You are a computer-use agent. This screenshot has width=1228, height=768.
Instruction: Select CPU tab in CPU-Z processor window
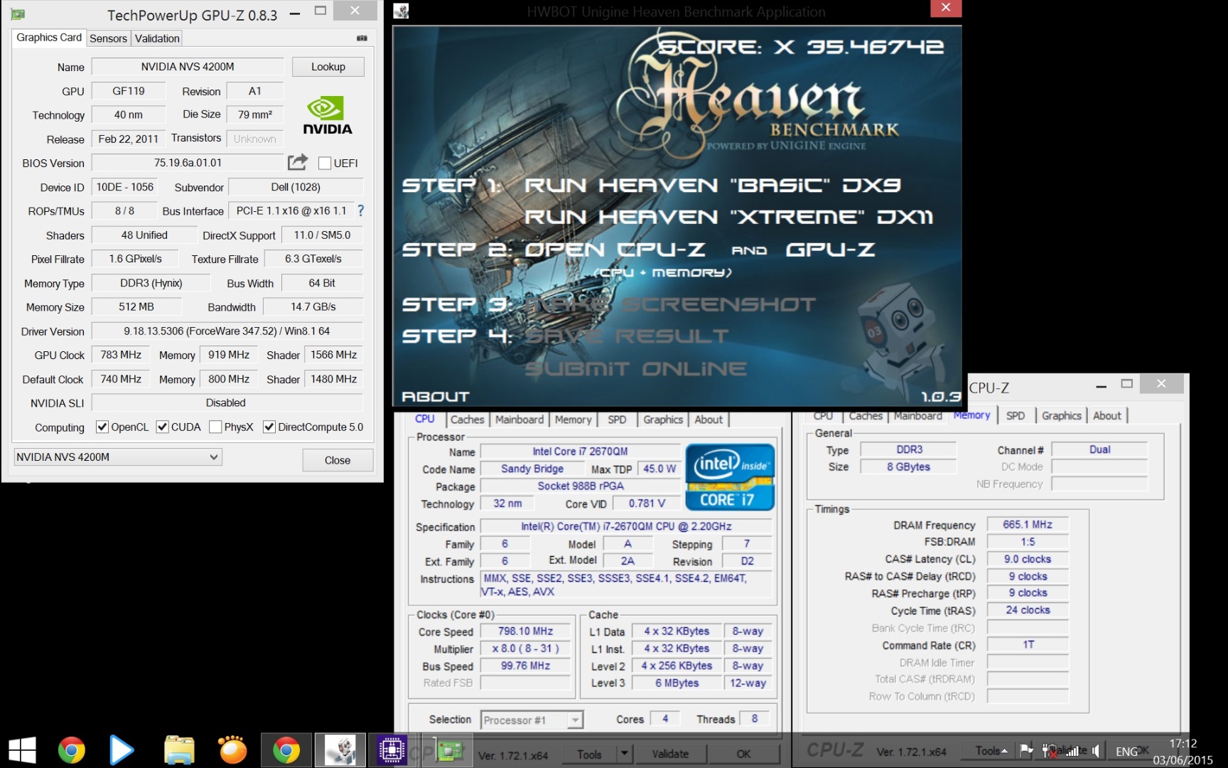coord(425,419)
